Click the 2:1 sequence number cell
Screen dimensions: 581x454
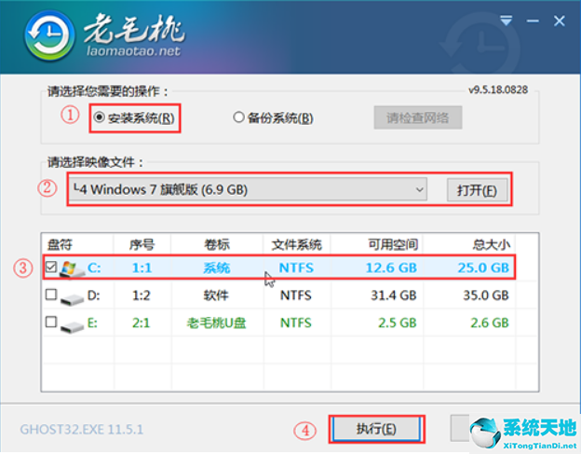[142, 323]
